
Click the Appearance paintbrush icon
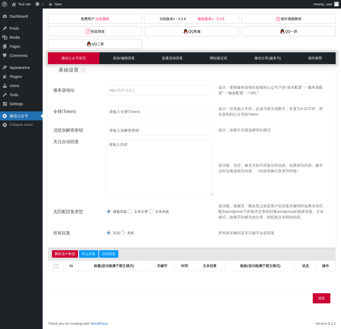click(5, 68)
